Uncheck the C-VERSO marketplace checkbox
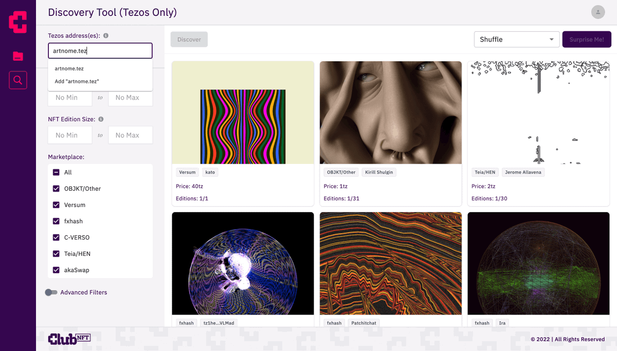 57,237
